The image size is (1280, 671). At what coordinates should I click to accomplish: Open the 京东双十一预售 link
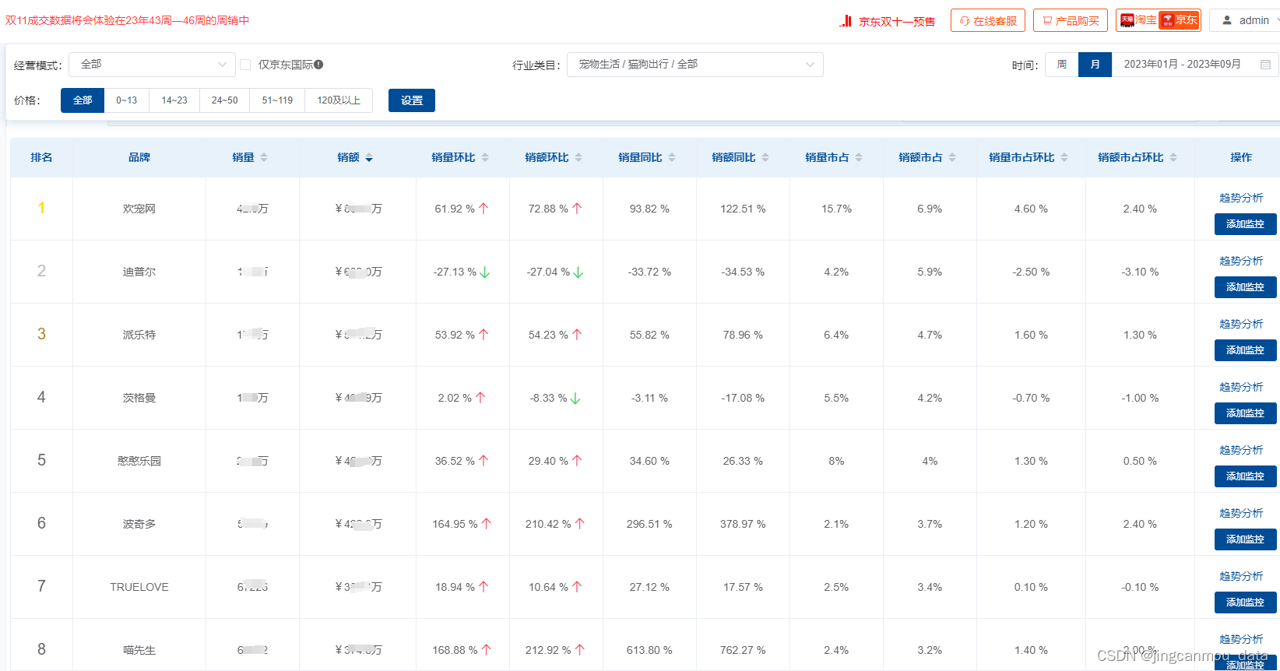pyautogui.click(x=897, y=21)
